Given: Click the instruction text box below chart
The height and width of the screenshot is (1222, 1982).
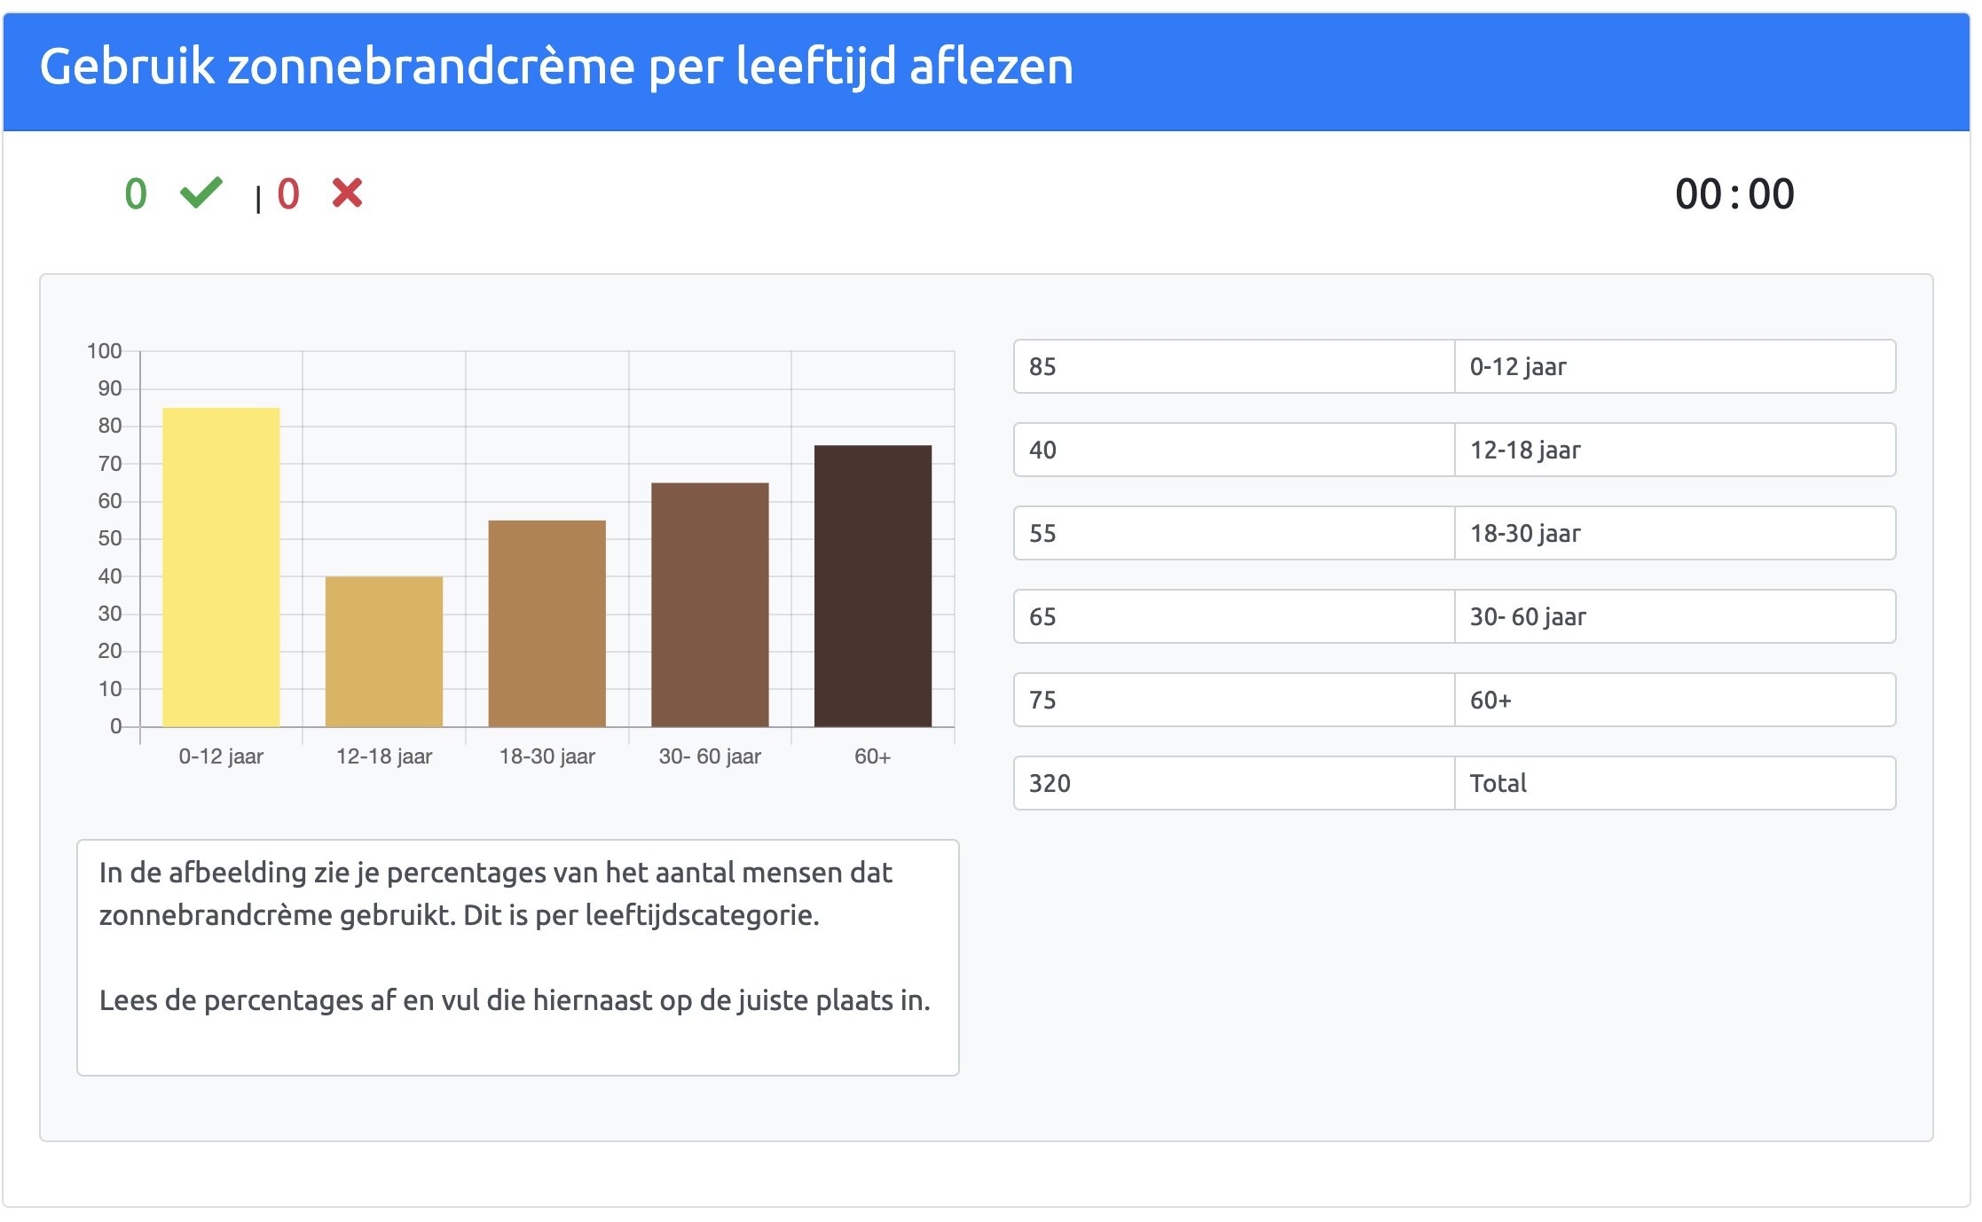Looking at the screenshot, I should click(x=518, y=958).
